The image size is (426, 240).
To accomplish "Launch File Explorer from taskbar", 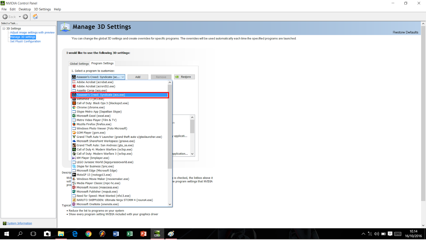I will 61,234.
